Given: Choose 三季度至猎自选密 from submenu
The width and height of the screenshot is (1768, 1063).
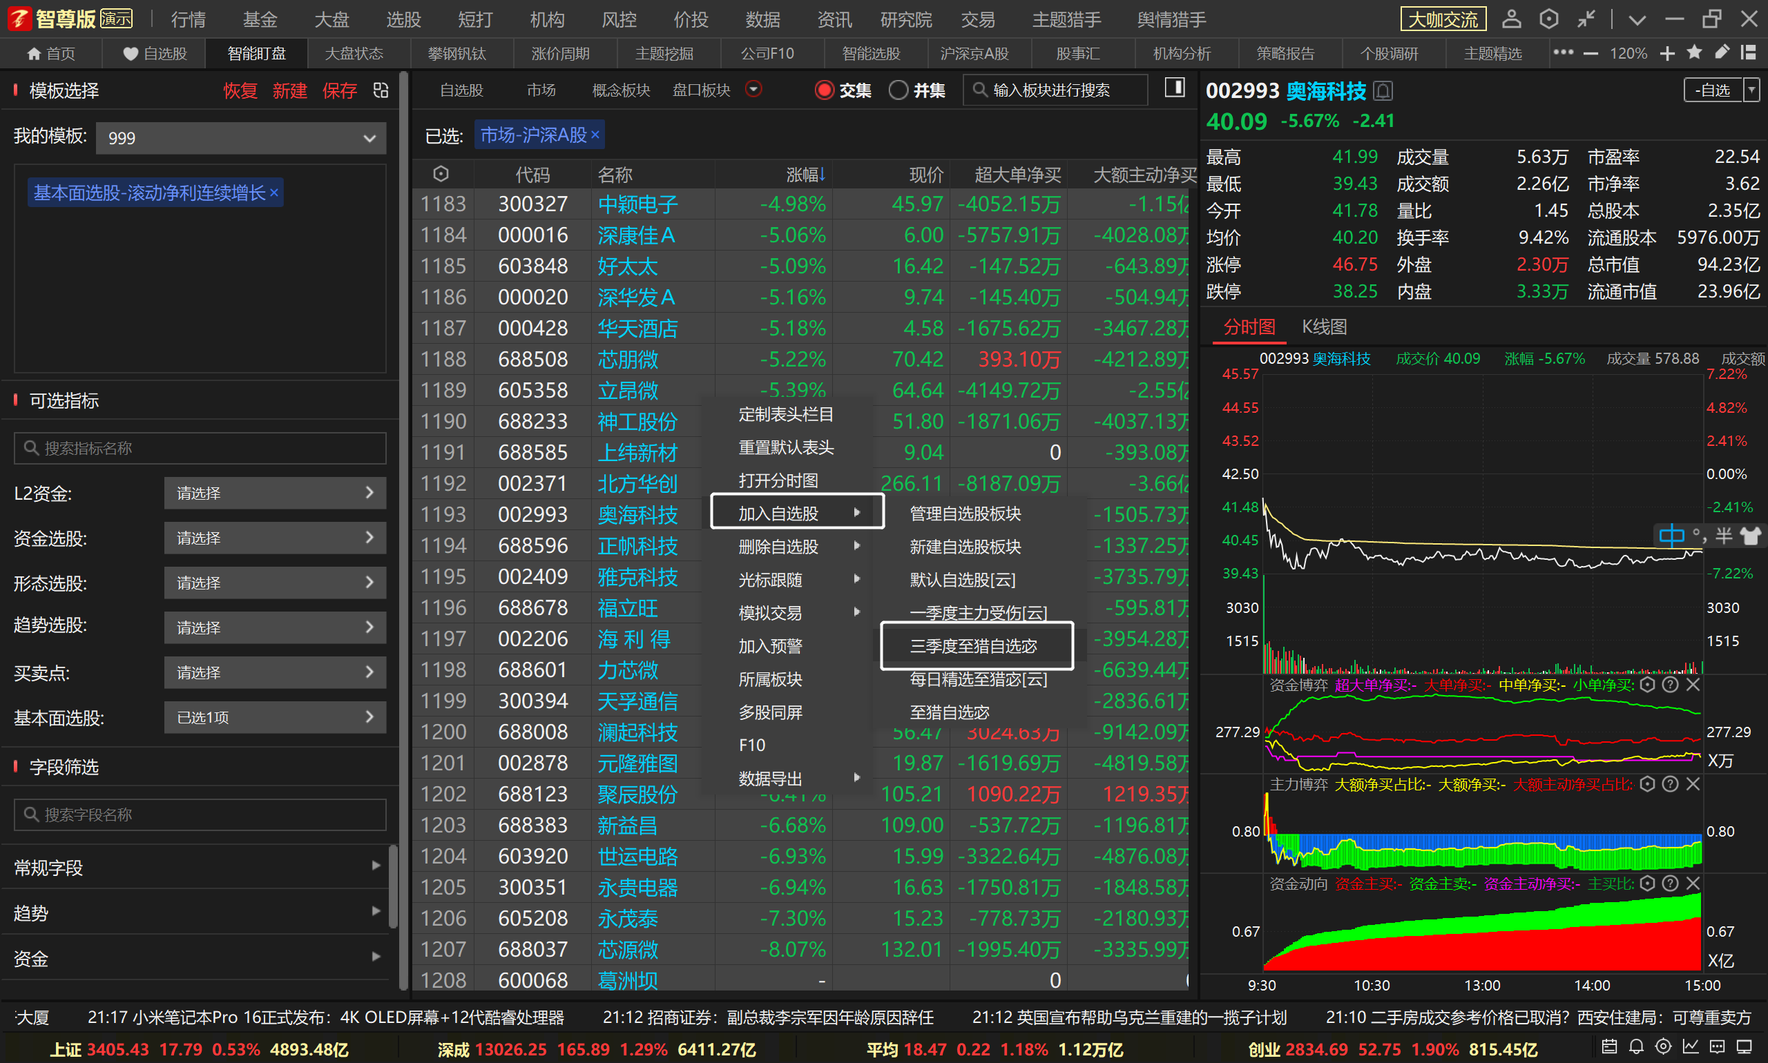Looking at the screenshot, I should tap(977, 646).
